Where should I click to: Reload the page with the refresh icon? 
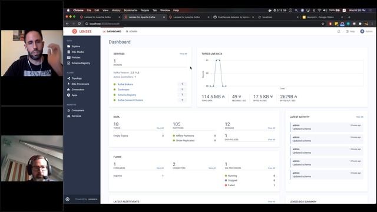point(79,24)
